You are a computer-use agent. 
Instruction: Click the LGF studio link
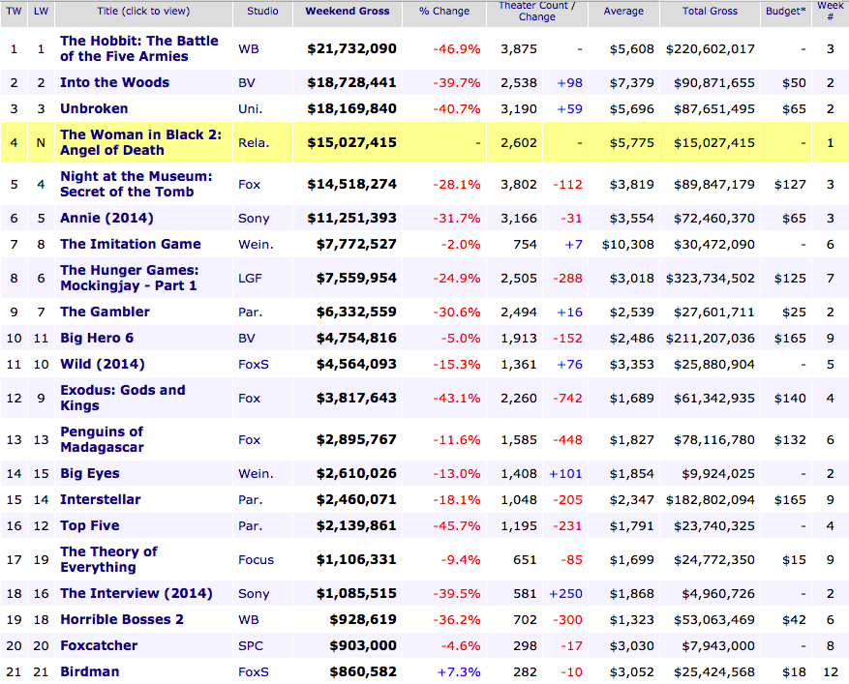[x=250, y=278]
